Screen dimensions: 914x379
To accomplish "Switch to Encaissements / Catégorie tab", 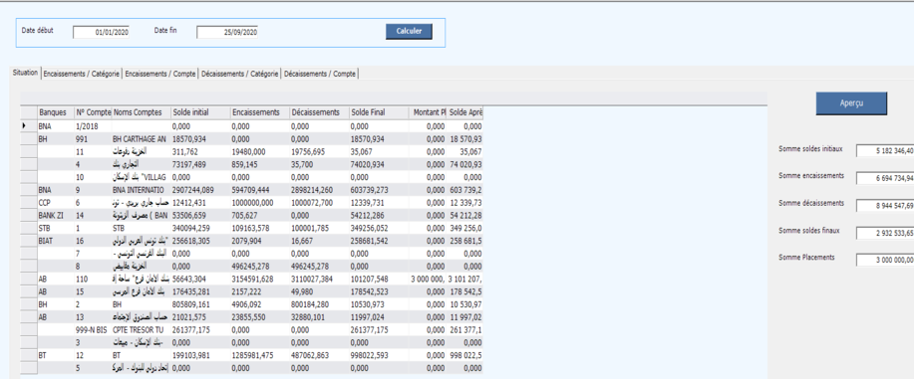I will click(x=81, y=74).
